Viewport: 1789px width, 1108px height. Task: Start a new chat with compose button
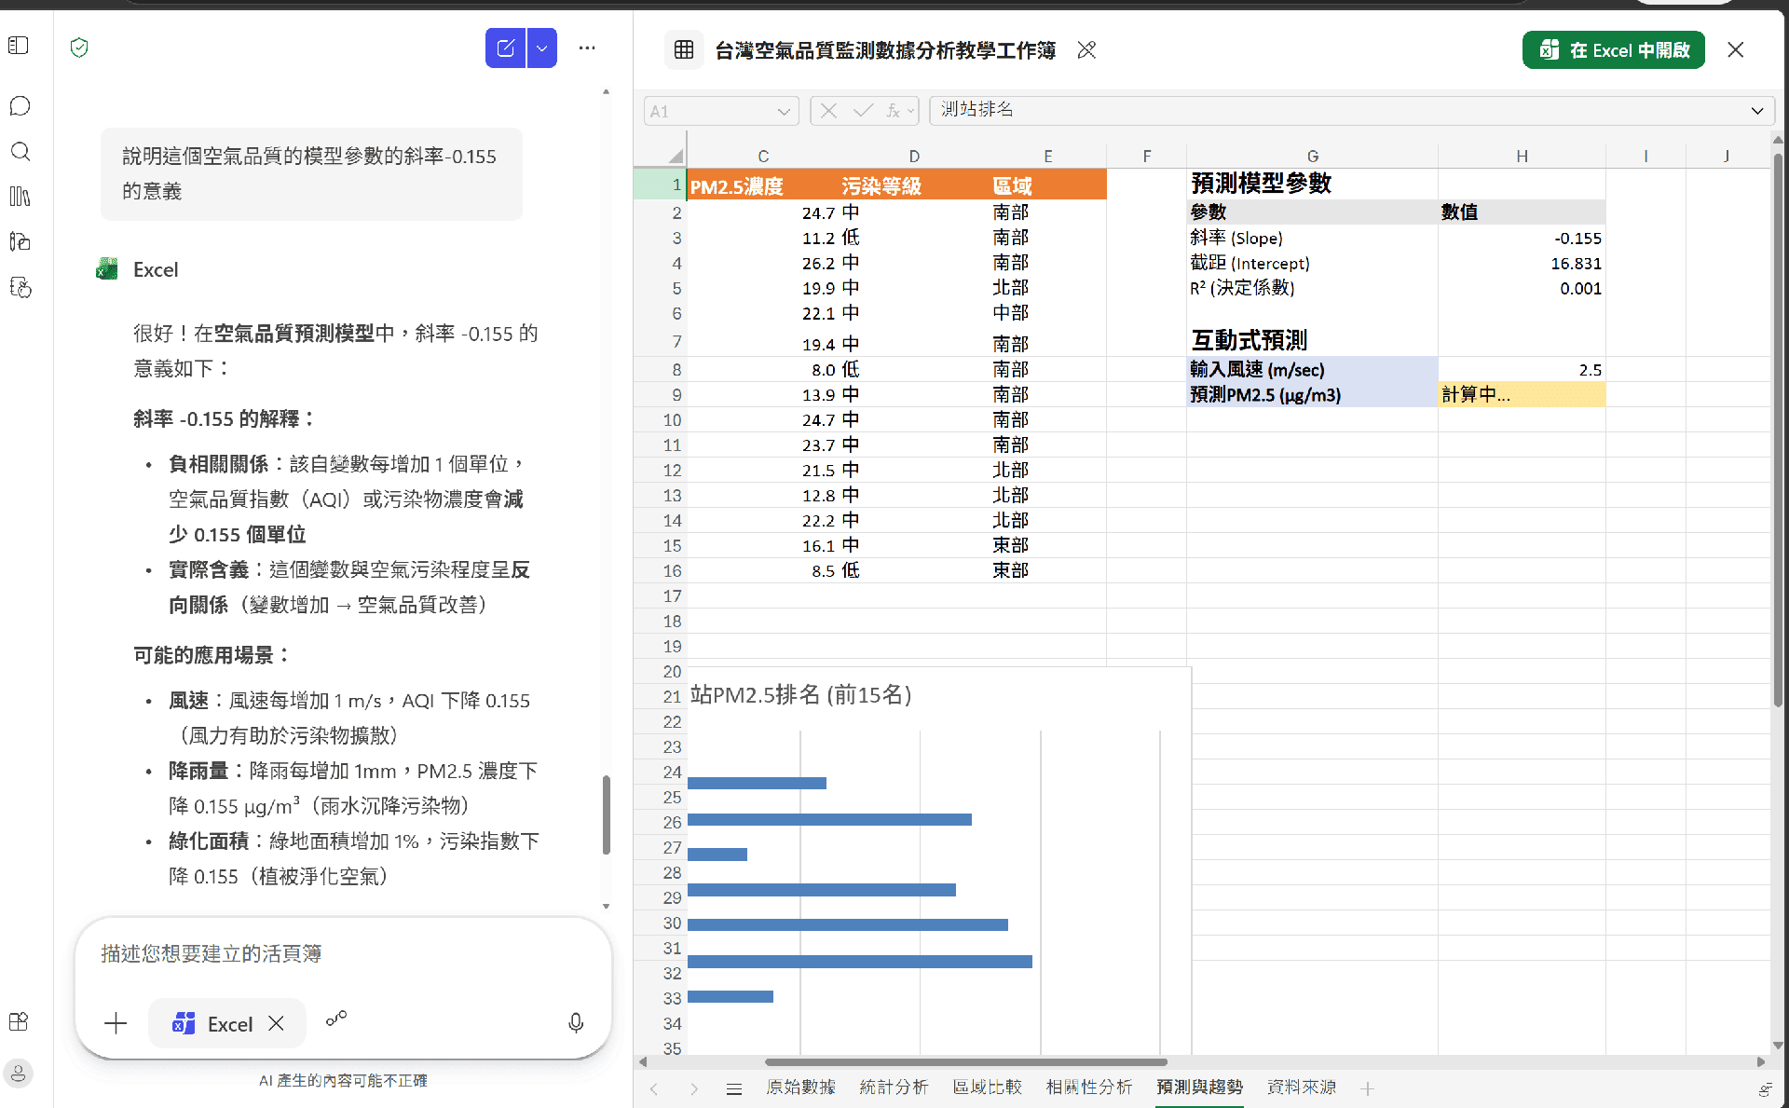[x=505, y=48]
